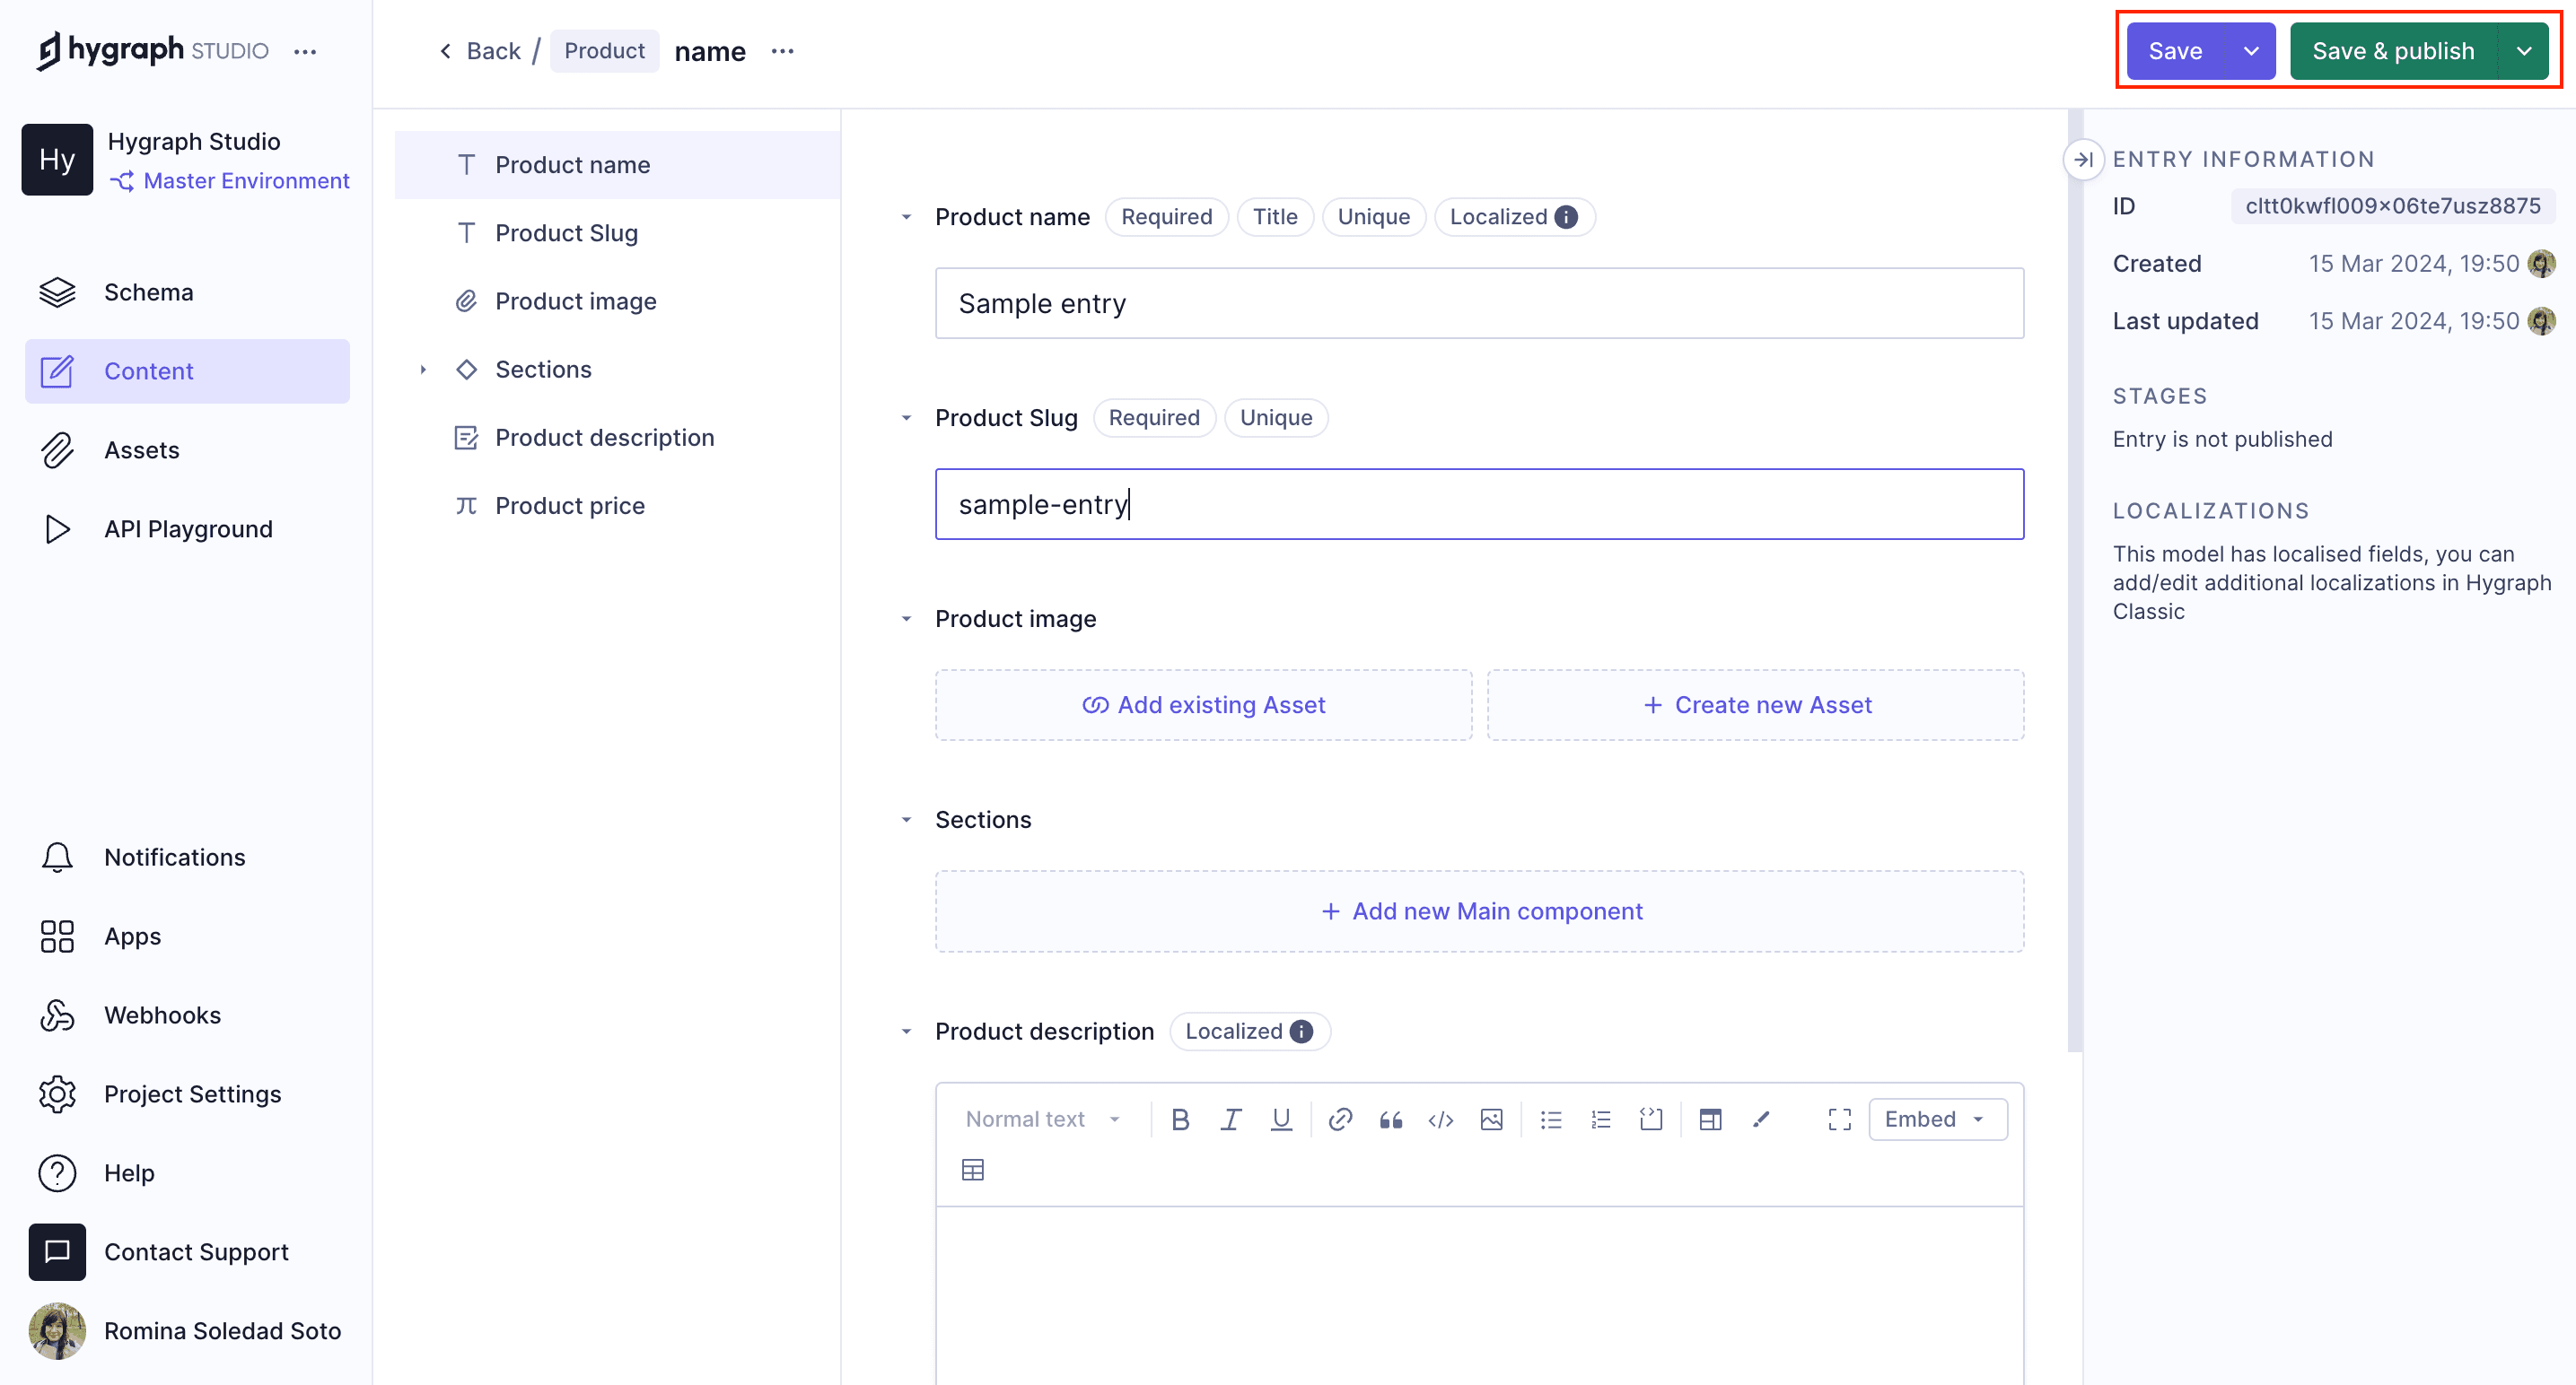Toggle bold formatting in the description editor
Screen dimensions: 2576x1385
tap(1180, 1119)
